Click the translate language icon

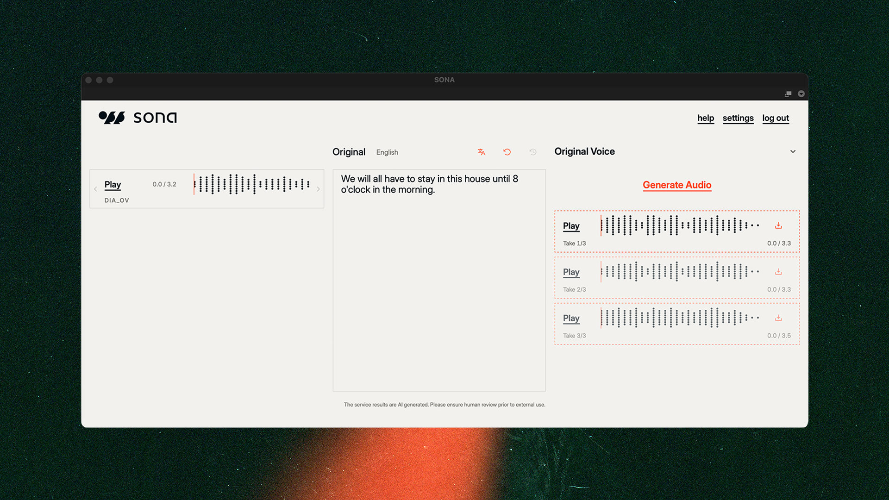482,152
